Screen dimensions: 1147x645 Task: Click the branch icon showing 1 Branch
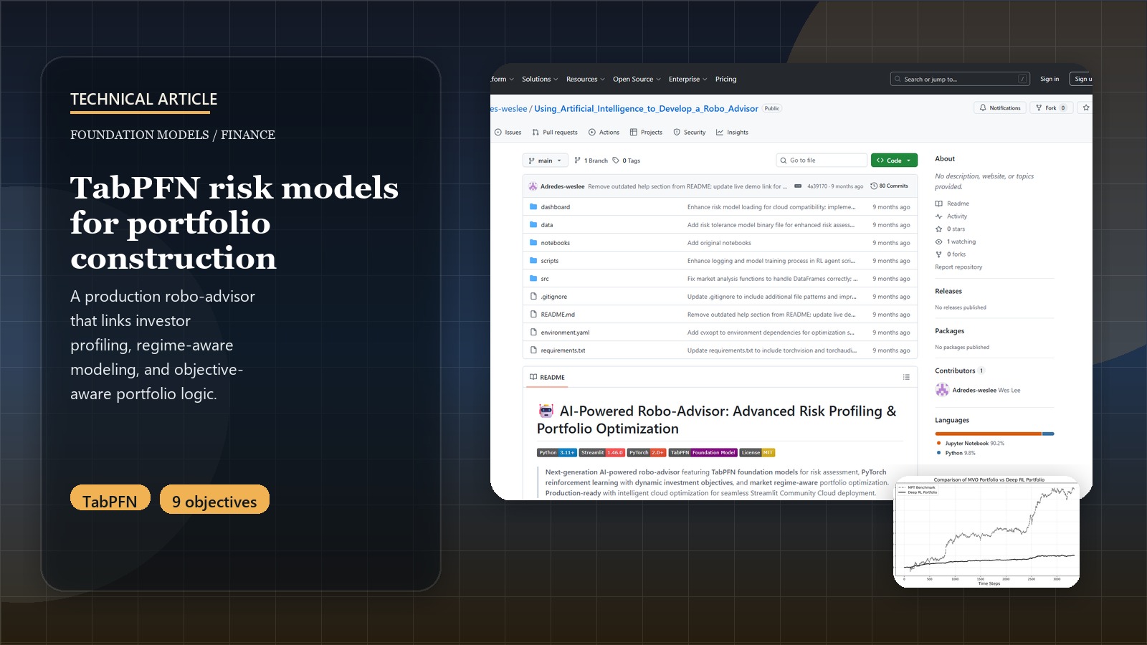pyautogui.click(x=576, y=160)
